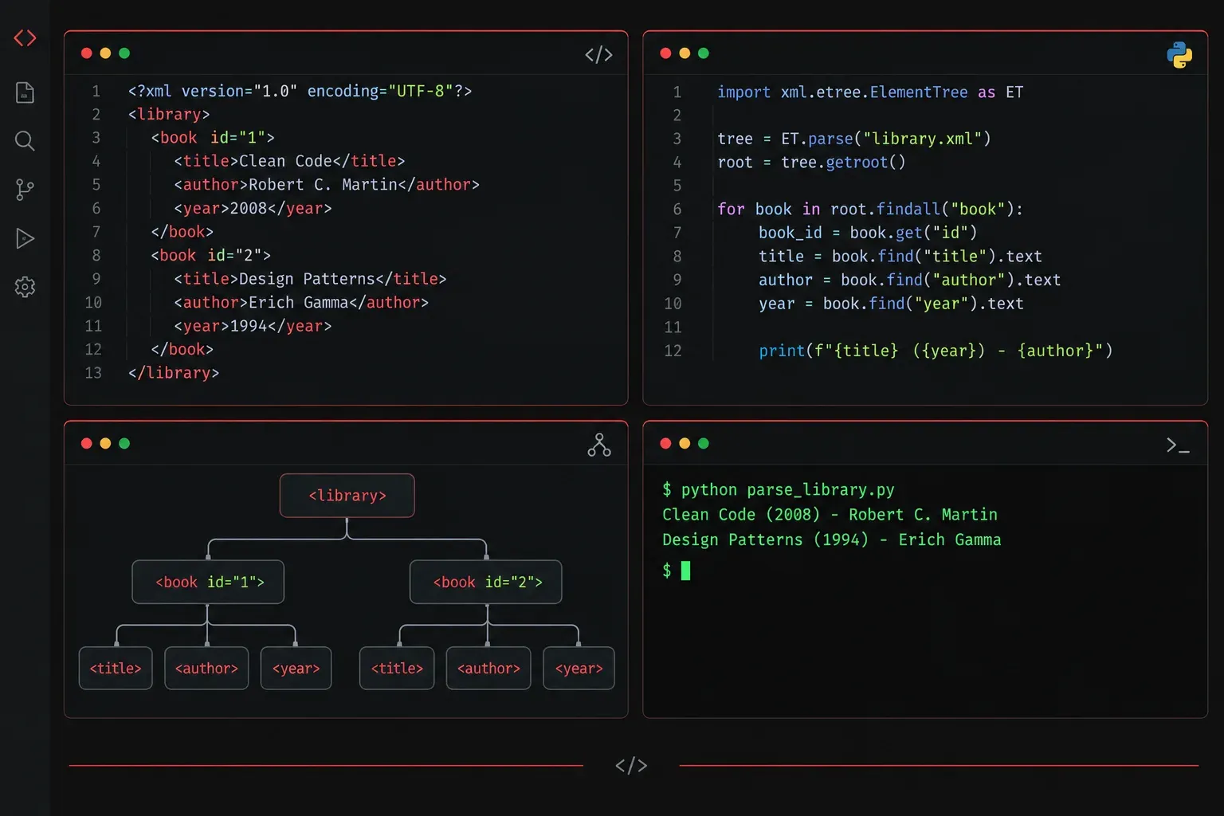
Task: Select the <book id="1"> node in diagram
Action: (x=208, y=582)
